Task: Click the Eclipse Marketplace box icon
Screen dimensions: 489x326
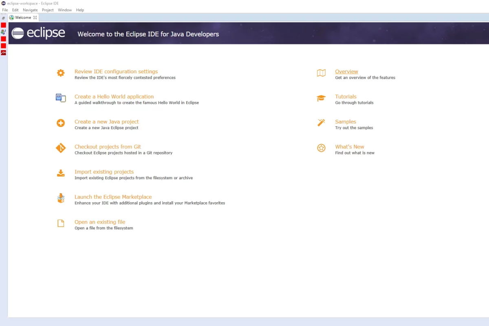Action: pos(61,198)
